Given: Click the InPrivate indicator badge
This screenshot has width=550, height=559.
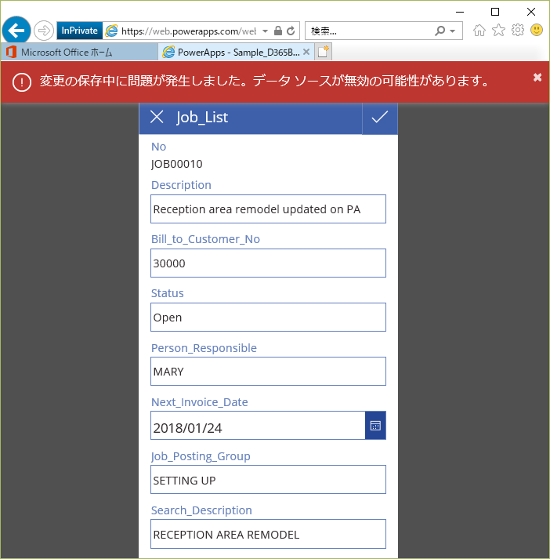Looking at the screenshot, I should (x=79, y=31).
